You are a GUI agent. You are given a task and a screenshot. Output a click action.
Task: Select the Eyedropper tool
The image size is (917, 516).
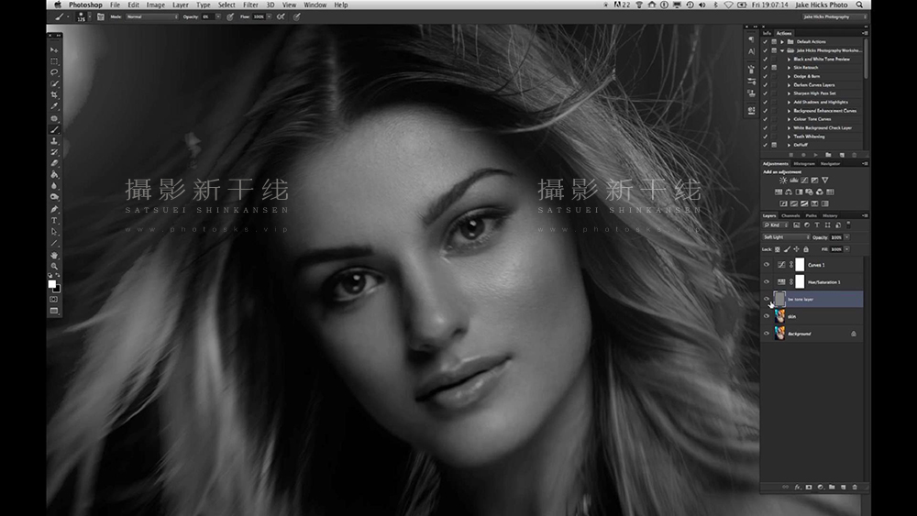click(x=54, y=106)
